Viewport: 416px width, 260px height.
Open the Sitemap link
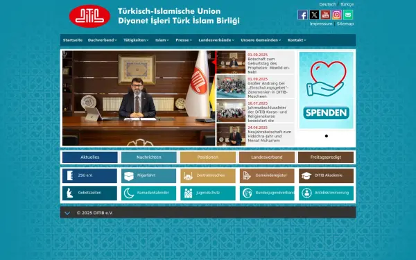tap(345, 24)
